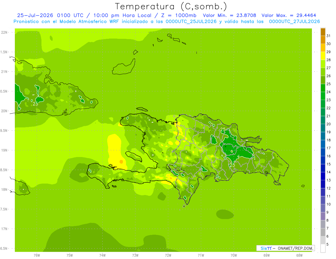336x259 pixels.
Task: Click the 'Valor Max. = 29.4464' value
Action: click(x=289, y=15)
